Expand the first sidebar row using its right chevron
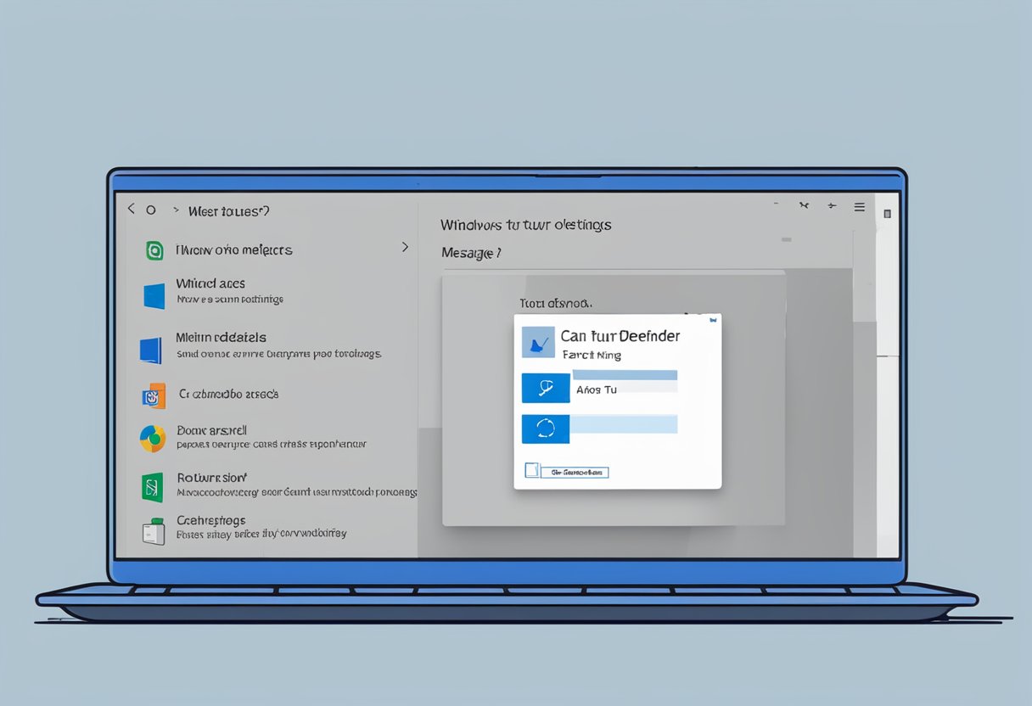1032x706 pixels. 405,247
